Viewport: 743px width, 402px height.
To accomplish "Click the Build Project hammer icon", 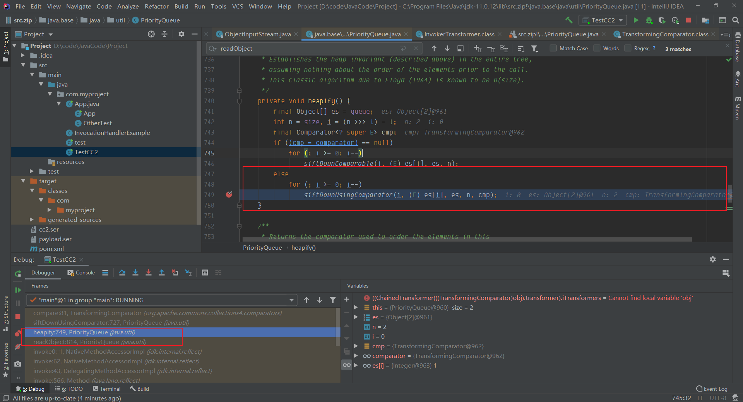I will click(569, 20).
